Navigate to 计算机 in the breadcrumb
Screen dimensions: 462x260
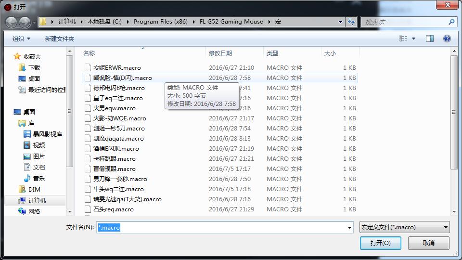tap(67, 22)
